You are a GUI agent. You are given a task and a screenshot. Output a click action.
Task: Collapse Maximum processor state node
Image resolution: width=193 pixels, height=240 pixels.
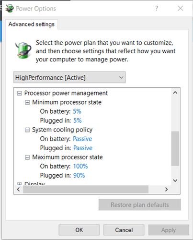pyautogui.click(x=27, y=157)
